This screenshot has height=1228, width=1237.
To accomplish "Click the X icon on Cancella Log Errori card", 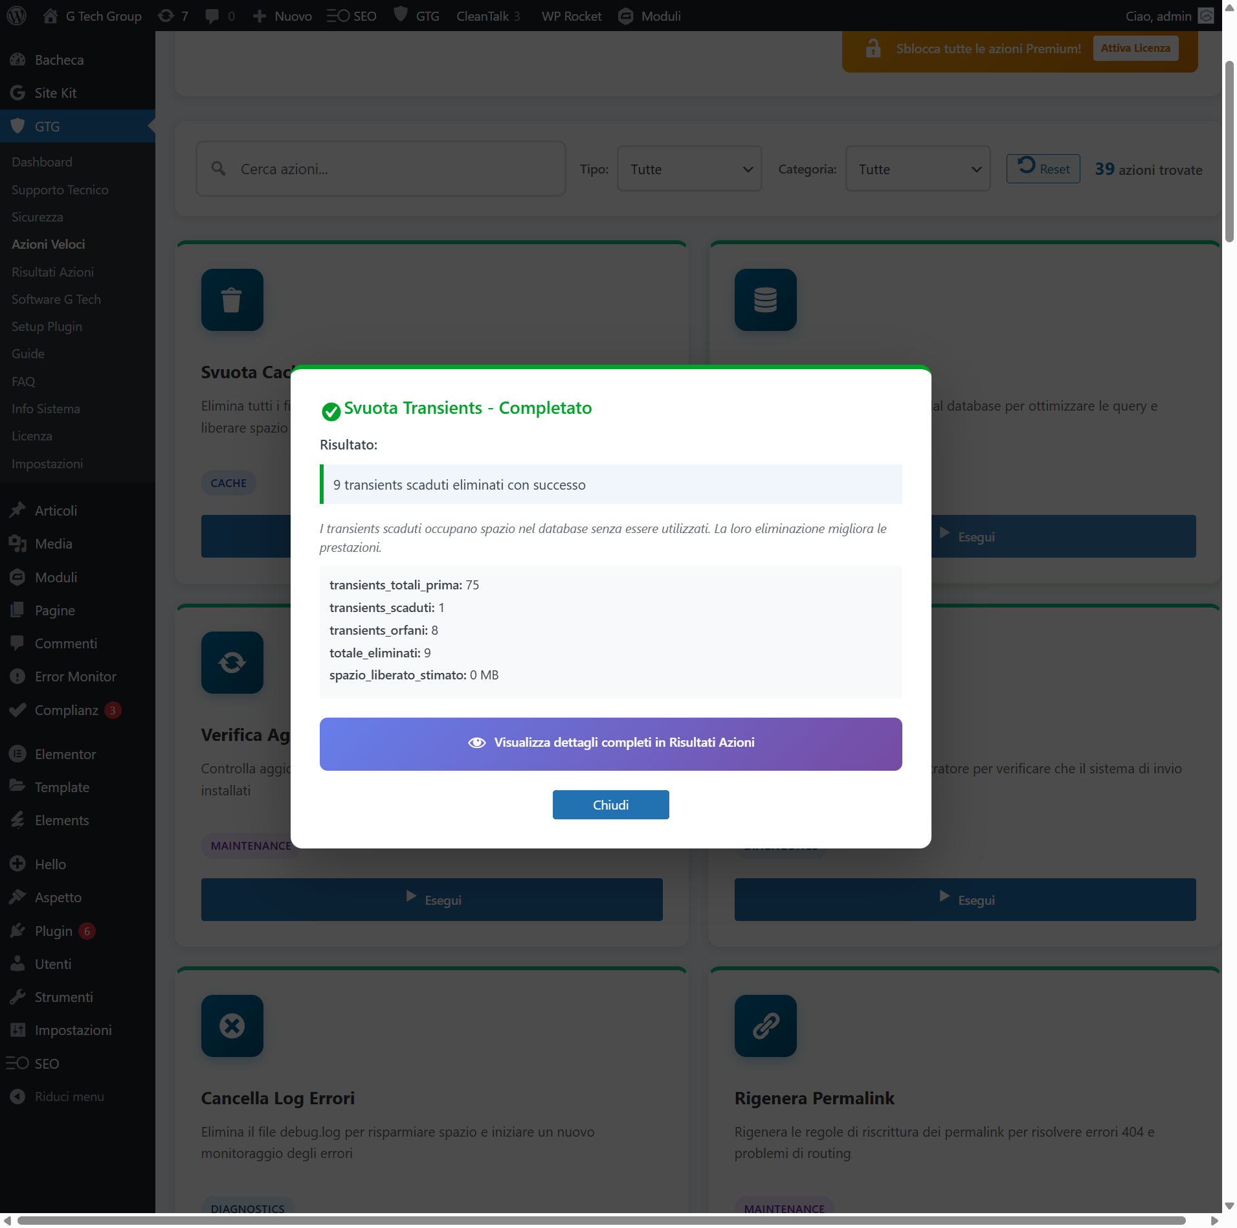I will pyautogui.click(x=232, y=1026).
